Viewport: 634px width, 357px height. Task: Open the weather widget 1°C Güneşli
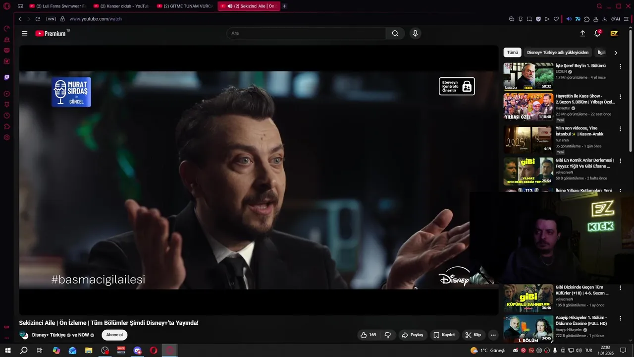point(488,350)
